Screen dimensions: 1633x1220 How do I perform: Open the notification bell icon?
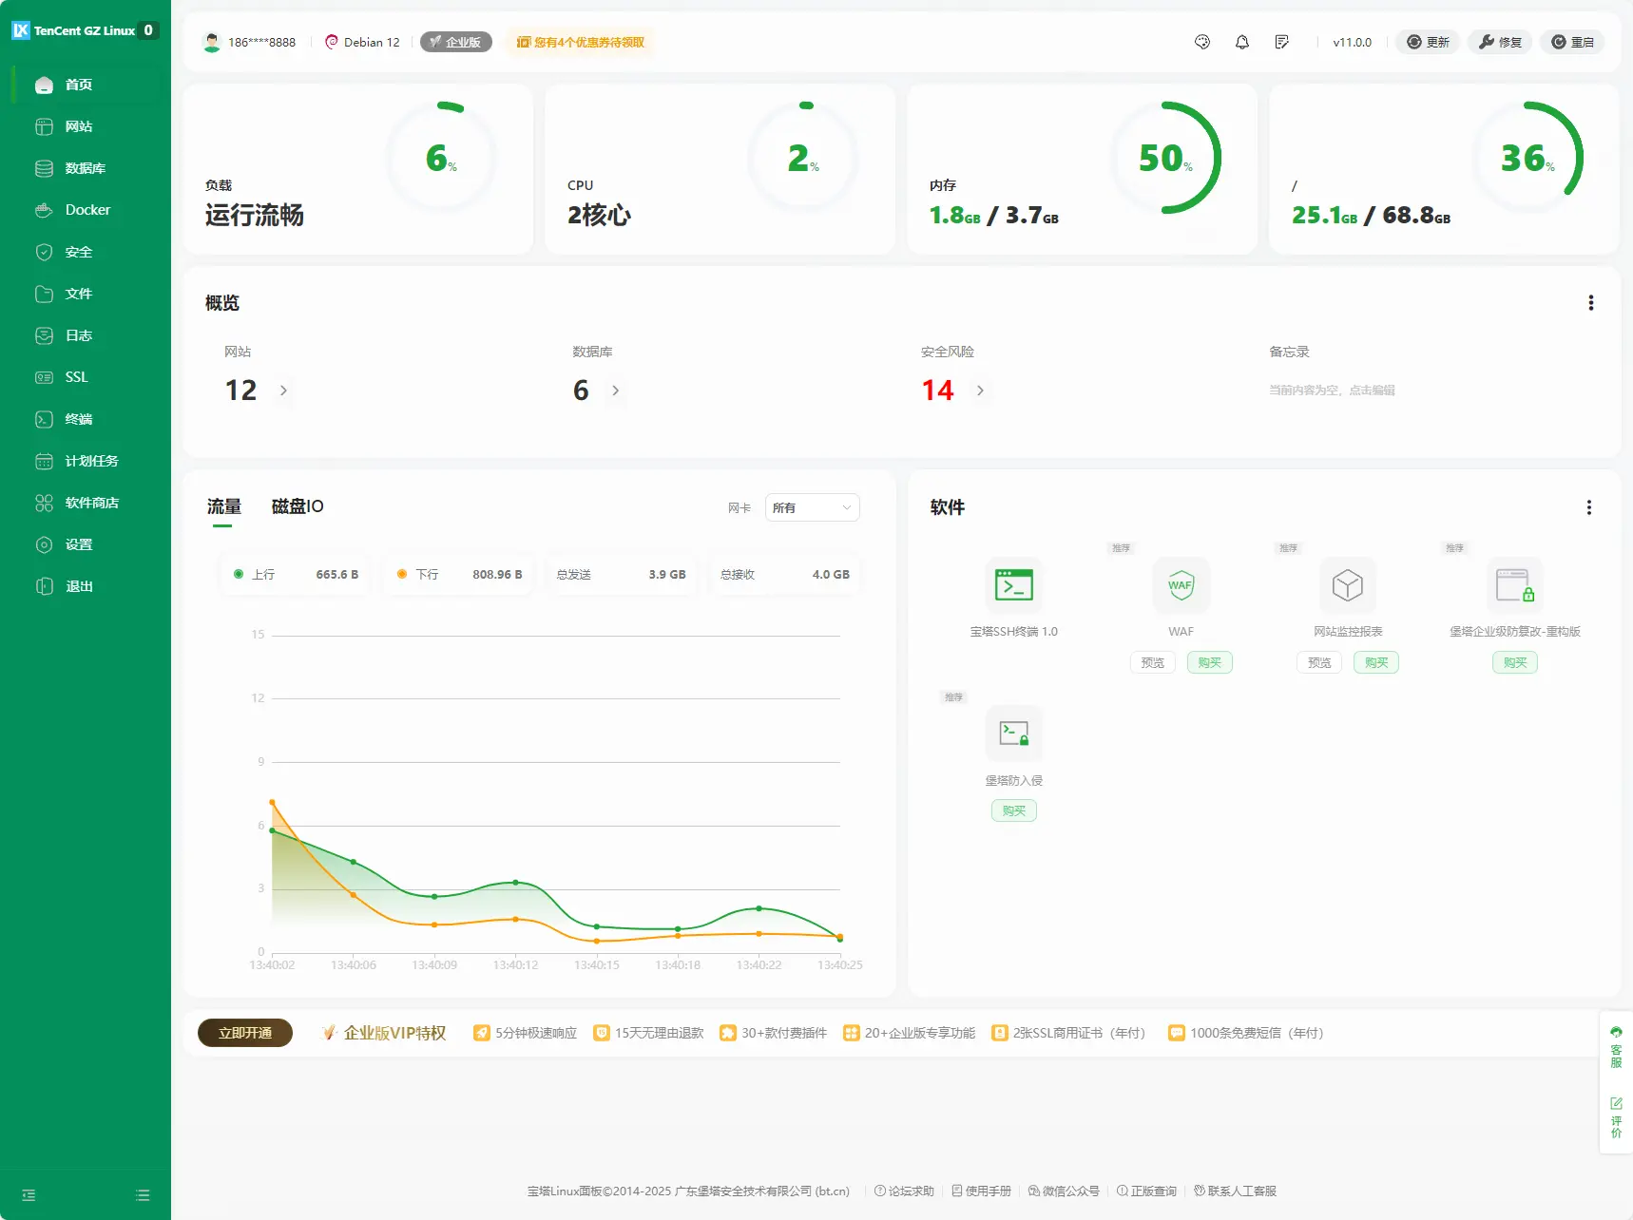coord(1241,42)
